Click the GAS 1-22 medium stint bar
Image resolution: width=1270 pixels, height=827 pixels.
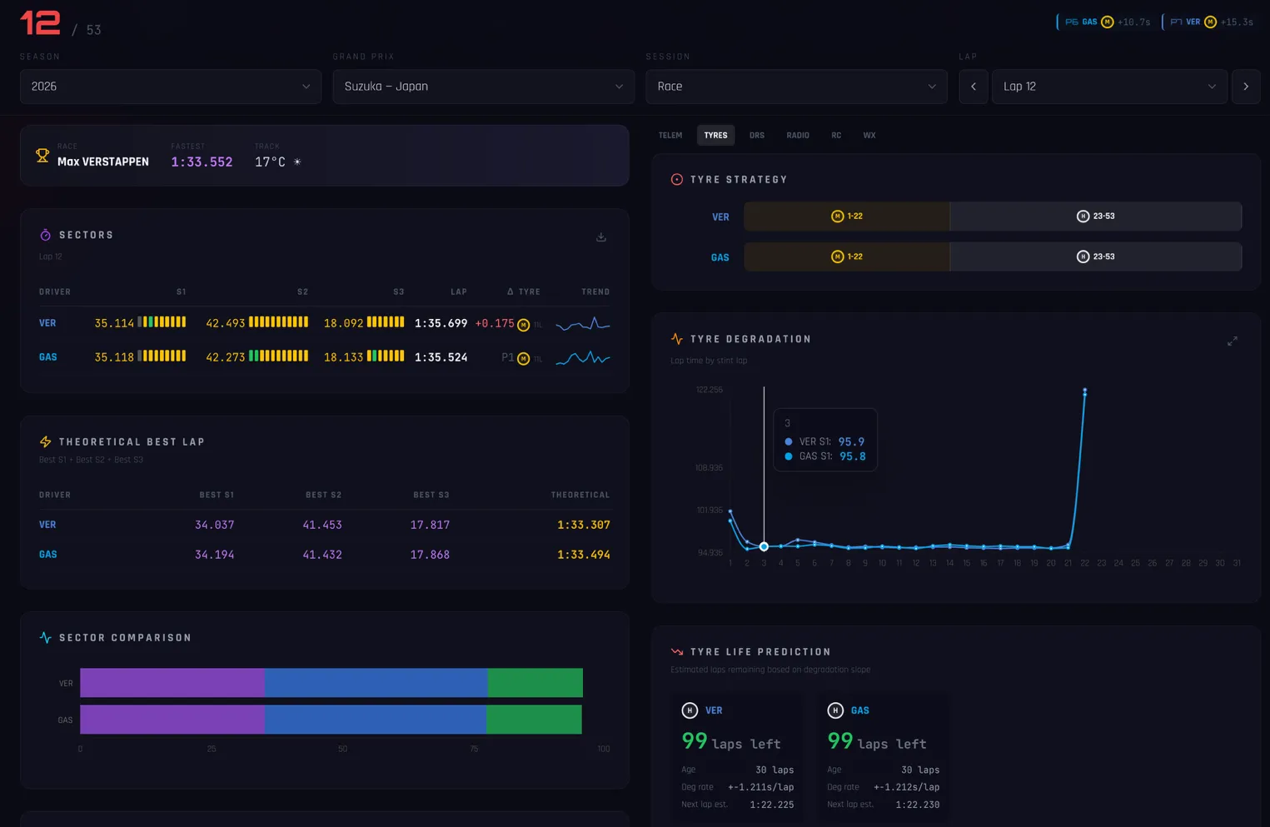click(847, 257)
